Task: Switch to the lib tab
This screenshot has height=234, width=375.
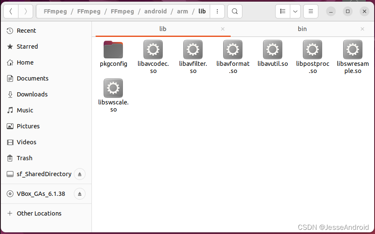Action: point(163,29)
